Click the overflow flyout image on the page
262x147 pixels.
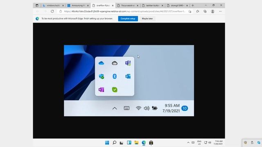pyautogui.click(x=129, y=80)
